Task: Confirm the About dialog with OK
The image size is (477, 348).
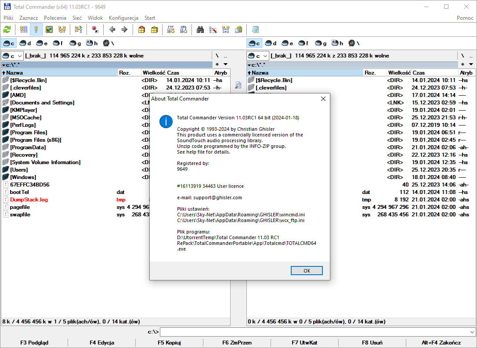Action: [x=307, y=270]
